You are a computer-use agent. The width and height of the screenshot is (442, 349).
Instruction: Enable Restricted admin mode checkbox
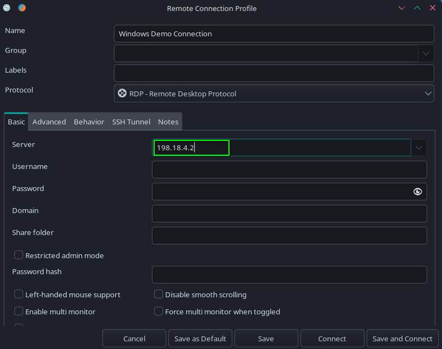pyautogui.click(x=19, y=255)
